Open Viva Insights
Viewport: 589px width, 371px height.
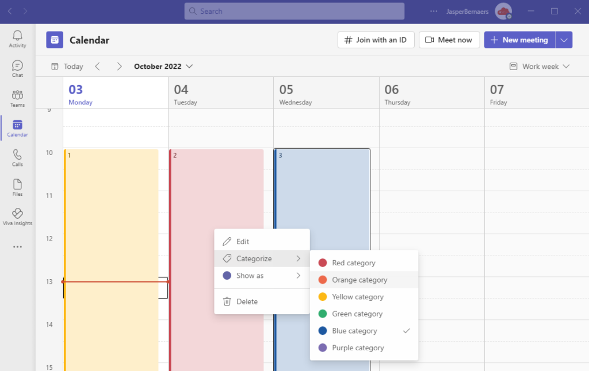pyautogui.click(x=17, y=217)
